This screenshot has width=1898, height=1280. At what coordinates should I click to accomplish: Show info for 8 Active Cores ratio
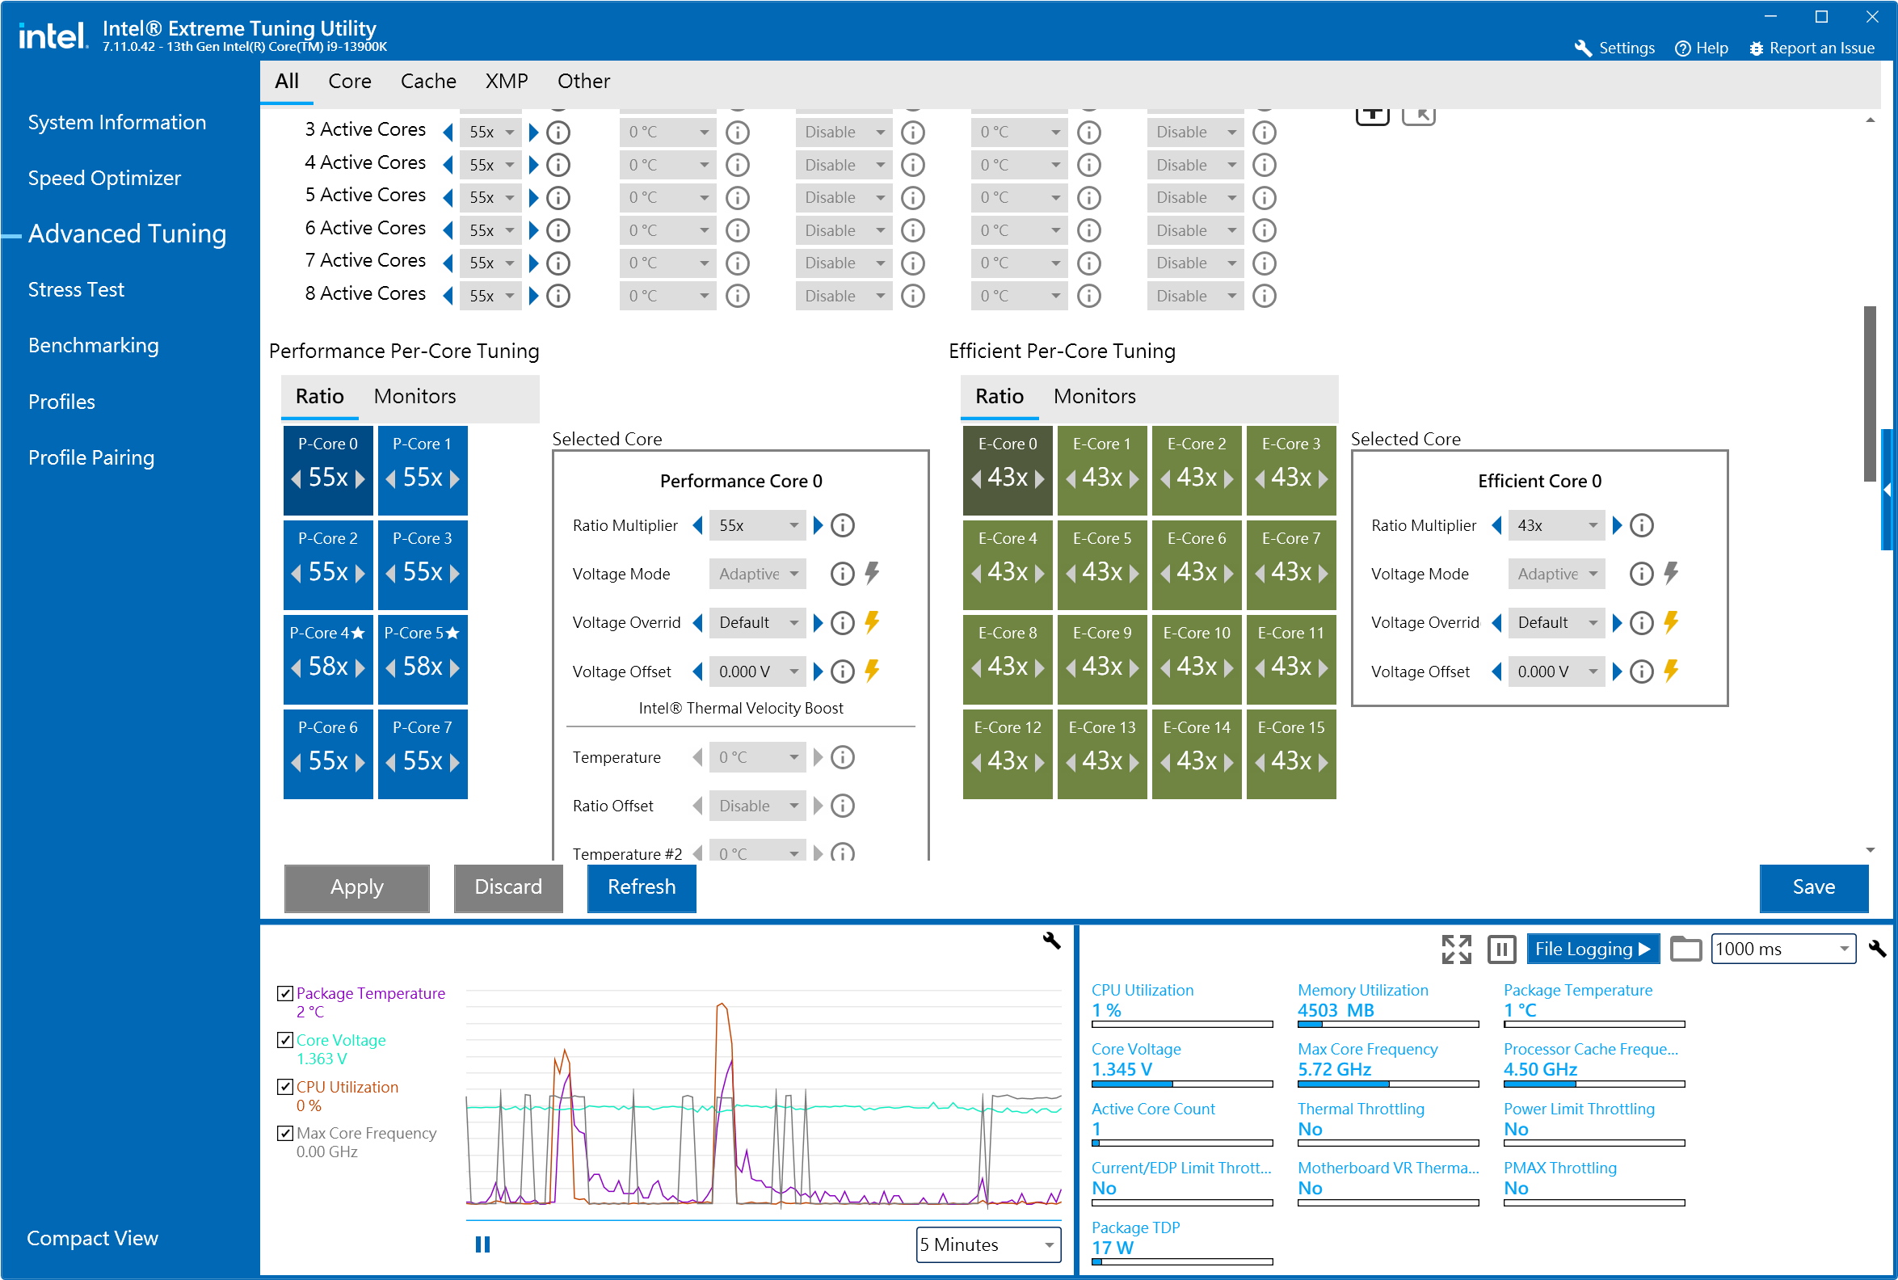[x=558, y=296]
